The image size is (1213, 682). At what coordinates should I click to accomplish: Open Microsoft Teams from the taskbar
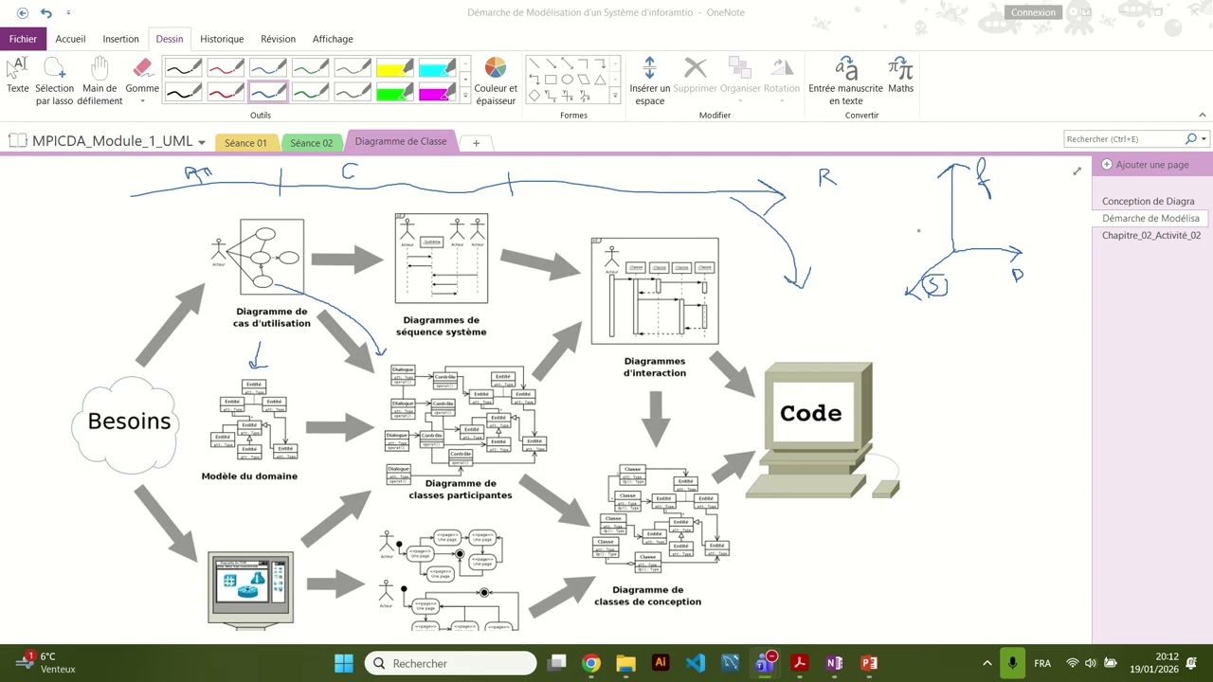(x=765, y=663)
